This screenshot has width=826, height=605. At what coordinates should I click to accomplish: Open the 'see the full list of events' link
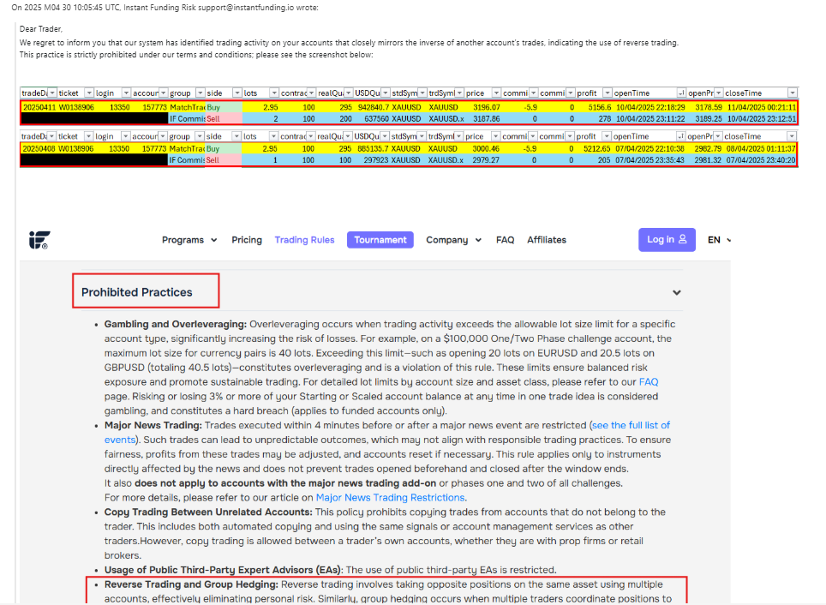[x=631, y=425]
